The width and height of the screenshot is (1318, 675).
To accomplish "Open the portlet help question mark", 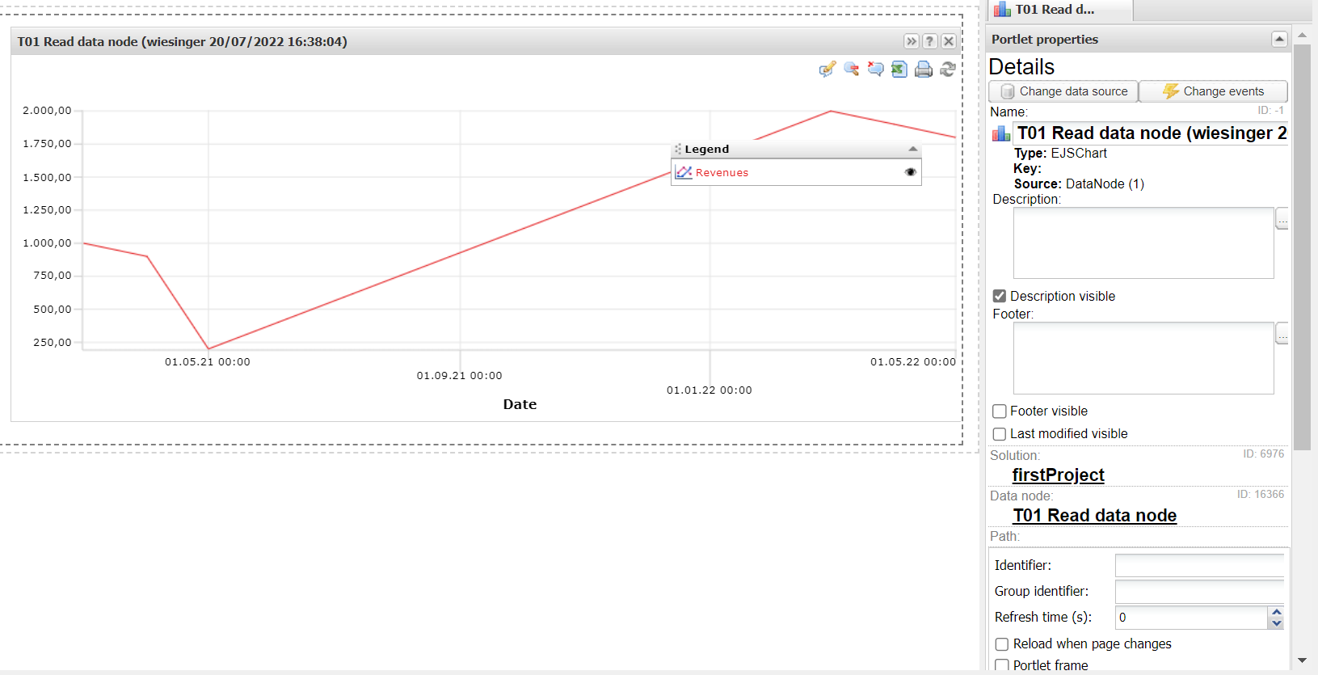I will coord(930,41).
